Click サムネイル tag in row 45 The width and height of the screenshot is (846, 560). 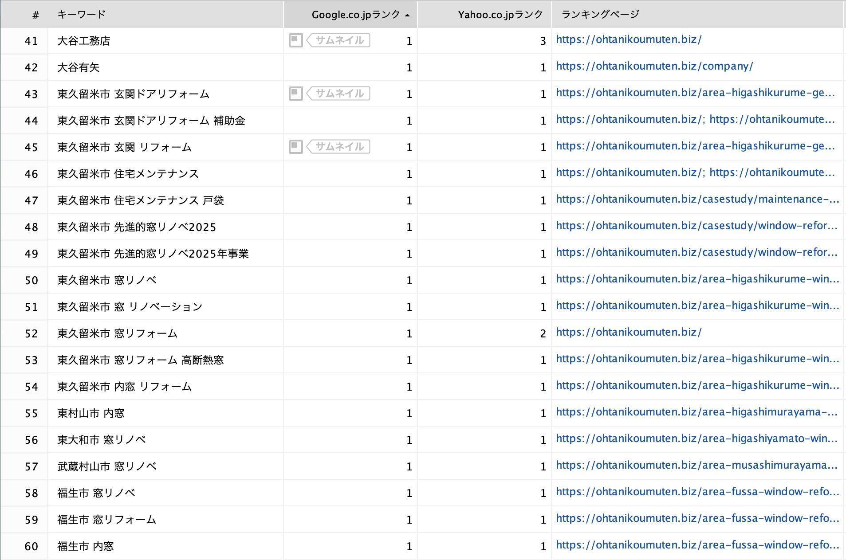point(339,147)
